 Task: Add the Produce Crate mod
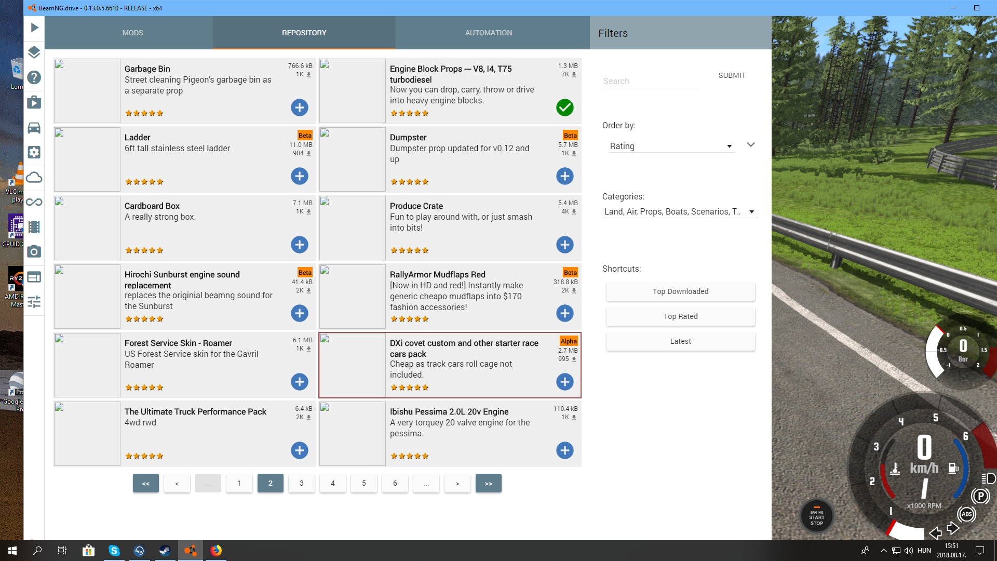click(564, 245)
